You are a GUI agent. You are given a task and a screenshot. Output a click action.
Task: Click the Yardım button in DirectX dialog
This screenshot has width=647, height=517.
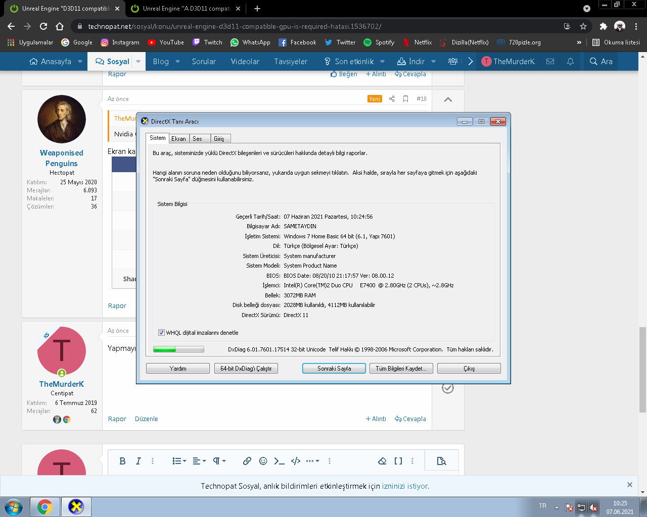tap(178, 369)
